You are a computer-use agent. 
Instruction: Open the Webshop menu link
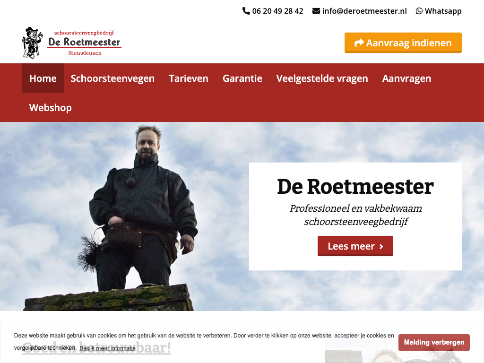pyautogui.click(x=50, y=107)
